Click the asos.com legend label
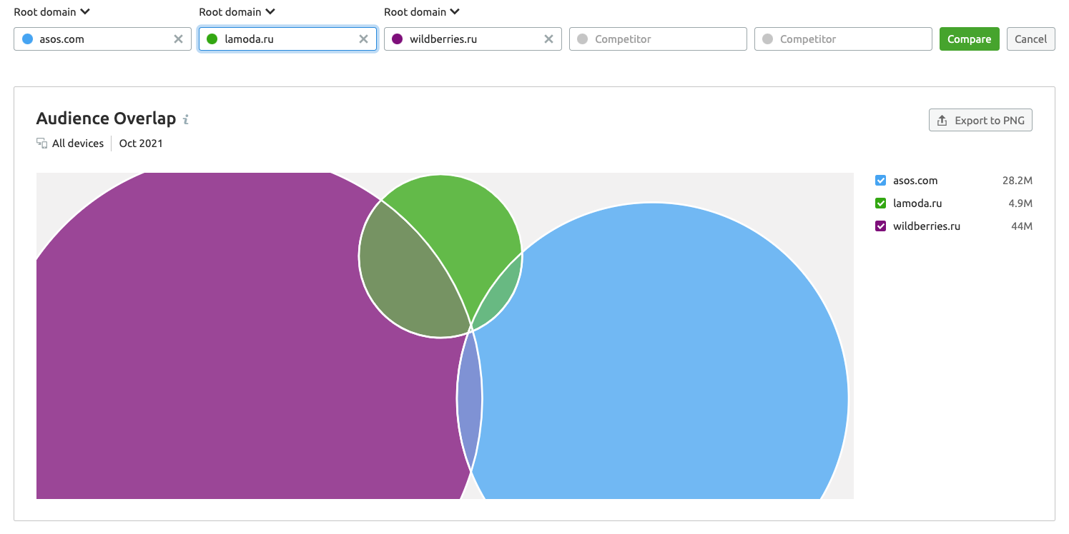The width and height of the screenshot is (1069, 534). point(915,181)
